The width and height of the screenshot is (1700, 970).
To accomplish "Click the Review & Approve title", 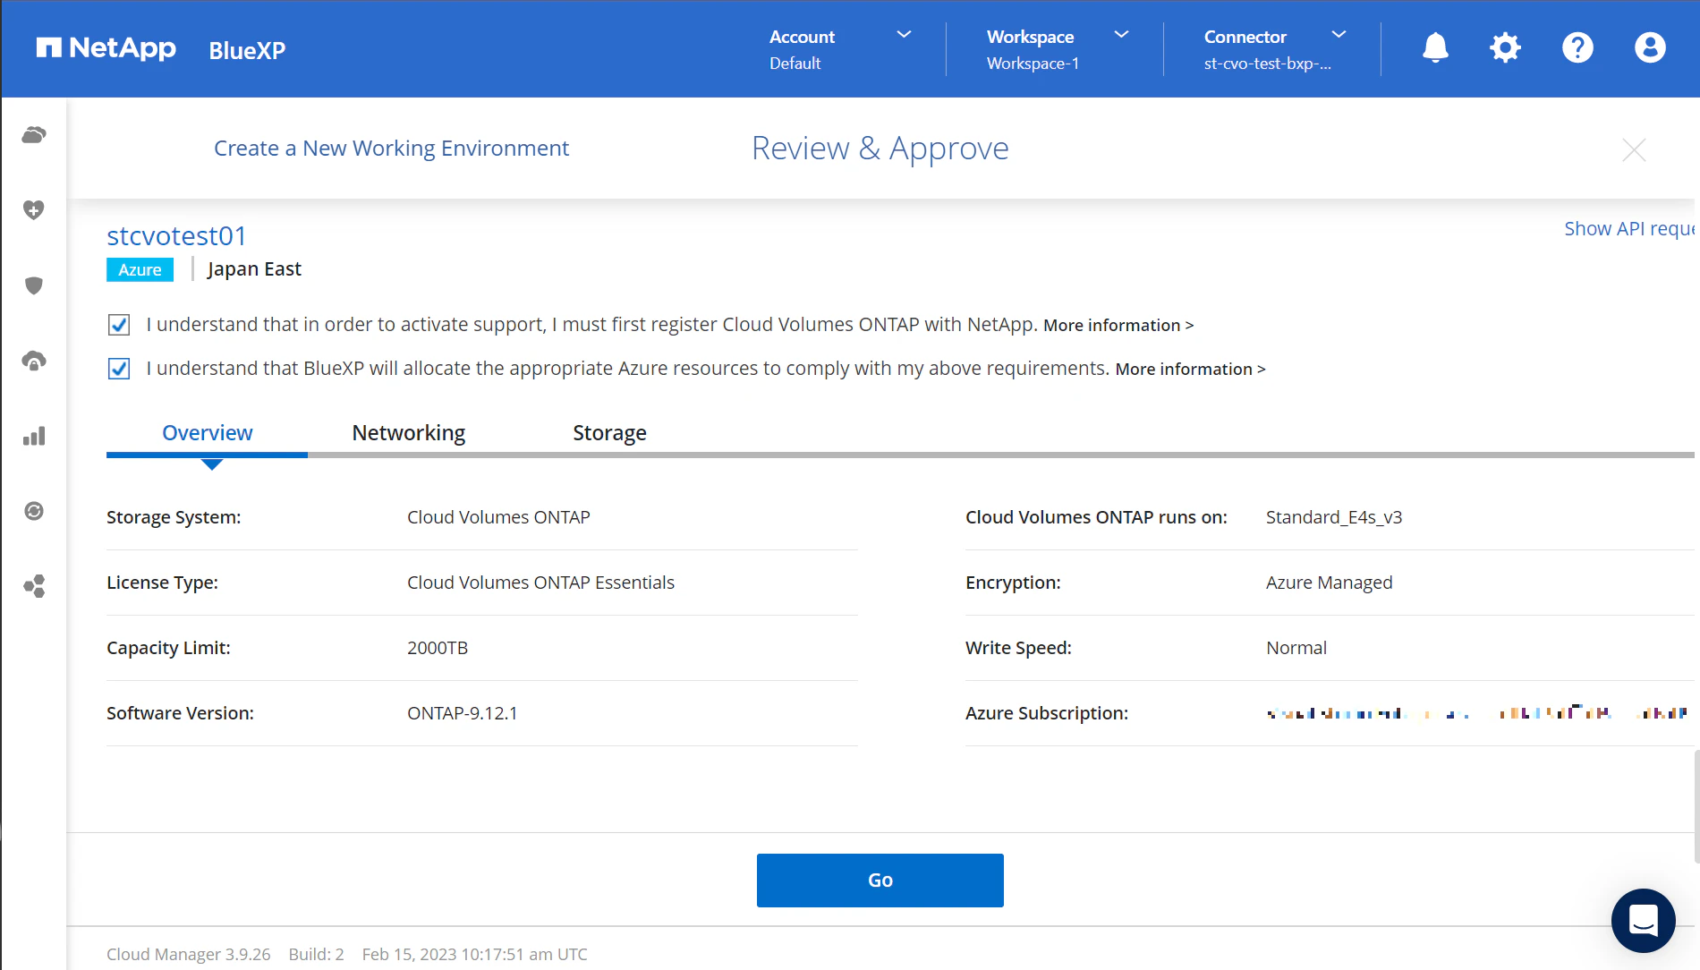I will 880,149.
